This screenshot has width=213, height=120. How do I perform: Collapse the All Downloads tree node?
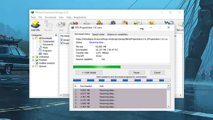click(33, 38)
